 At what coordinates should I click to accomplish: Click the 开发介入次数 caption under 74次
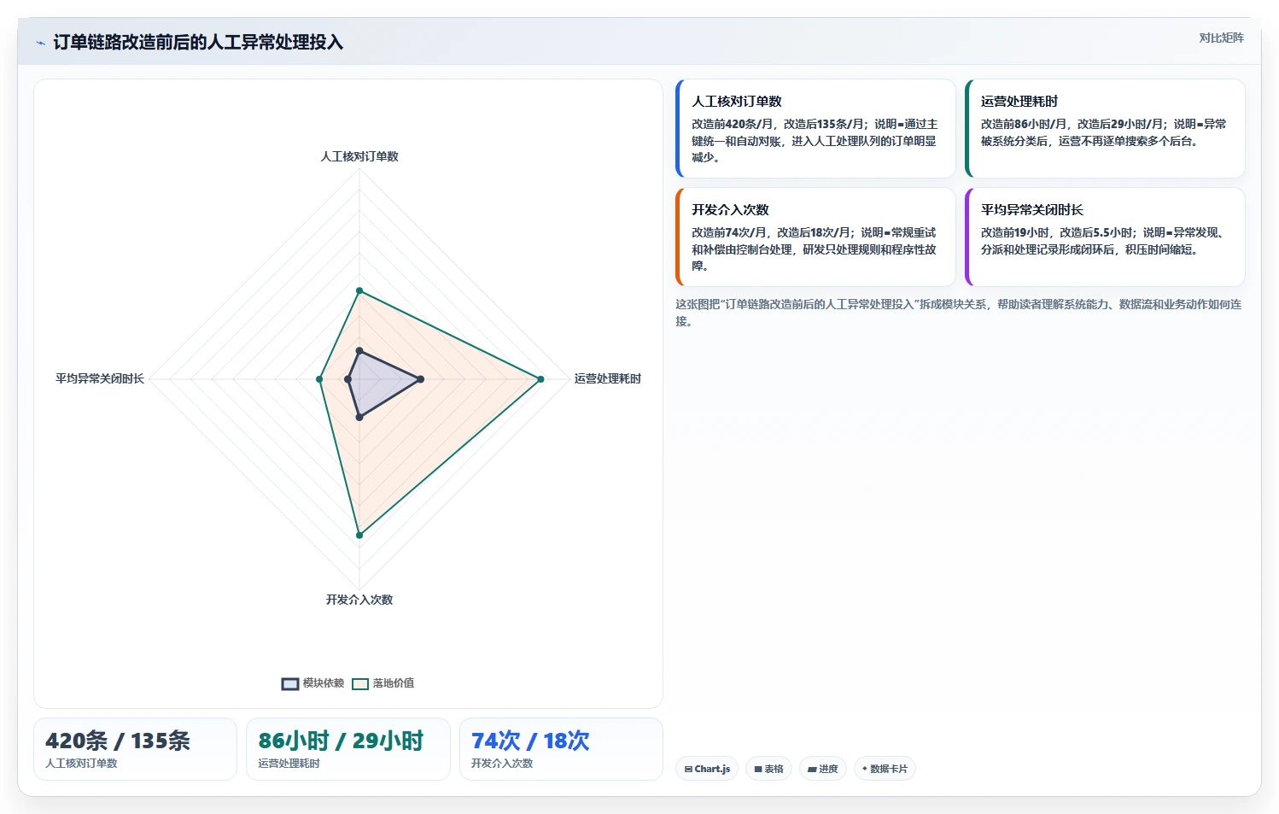502,764
